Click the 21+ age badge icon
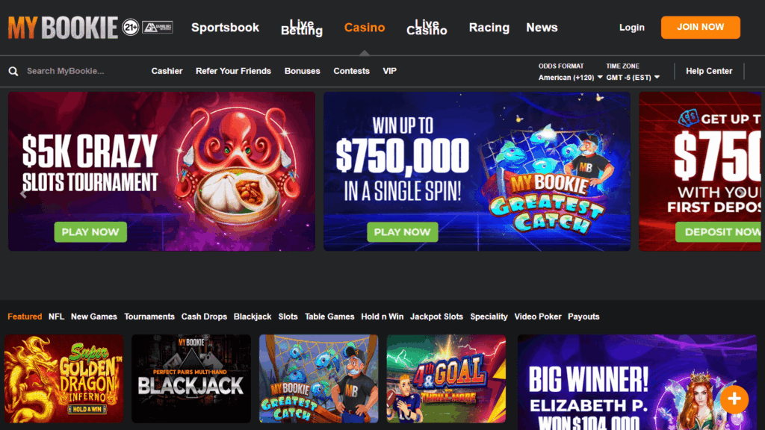 click(130, 28)
